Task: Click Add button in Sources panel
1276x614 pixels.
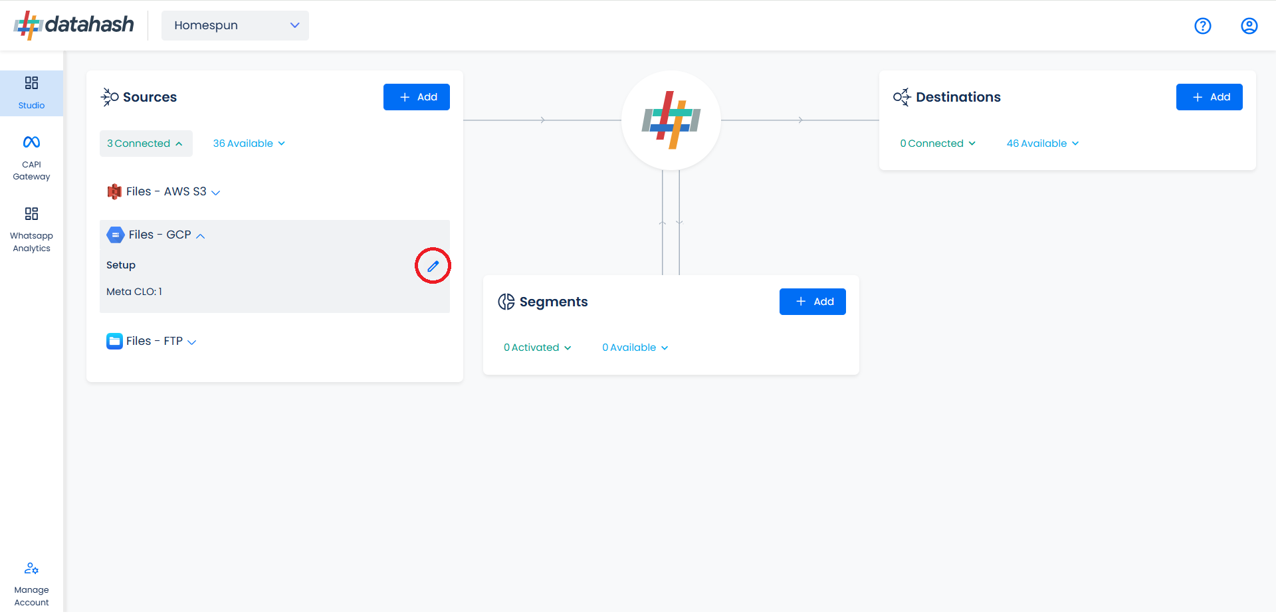Action: point(417,97)
